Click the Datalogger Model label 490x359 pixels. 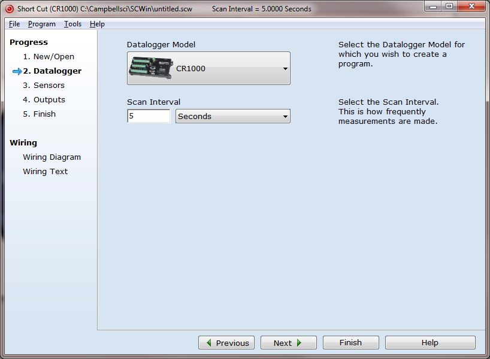click(161, 45)
